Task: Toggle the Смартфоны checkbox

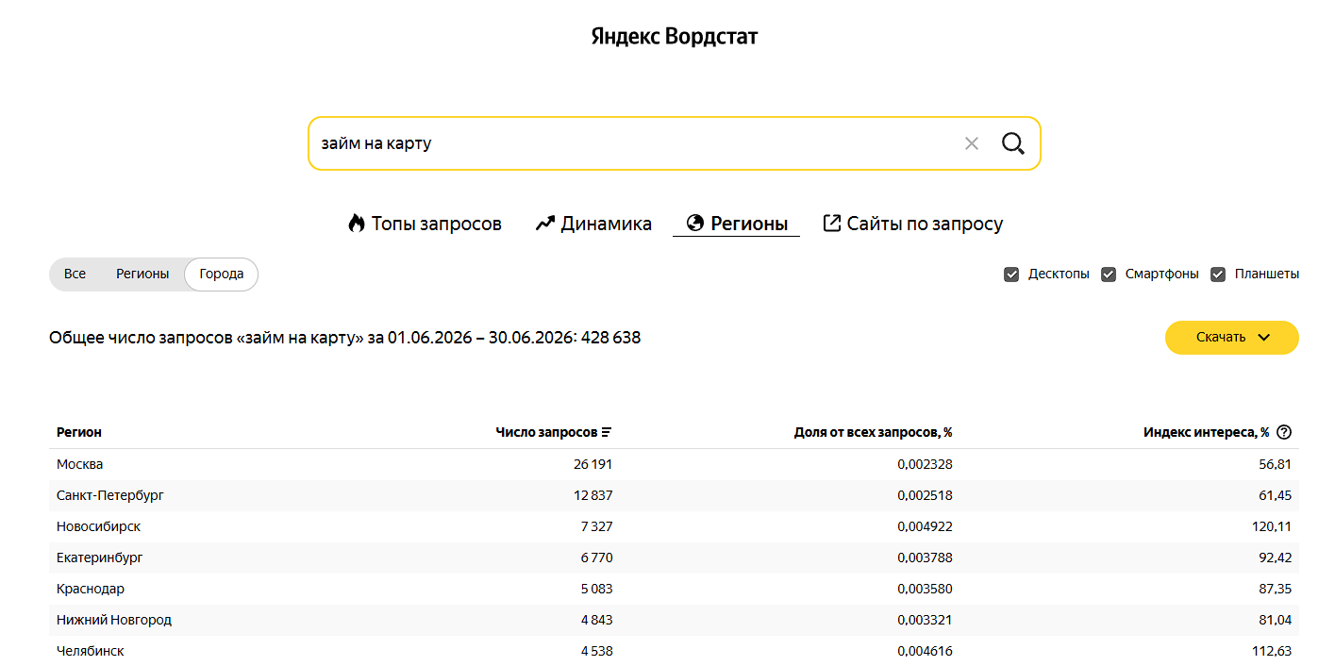Action: (x=1109, y=275)
